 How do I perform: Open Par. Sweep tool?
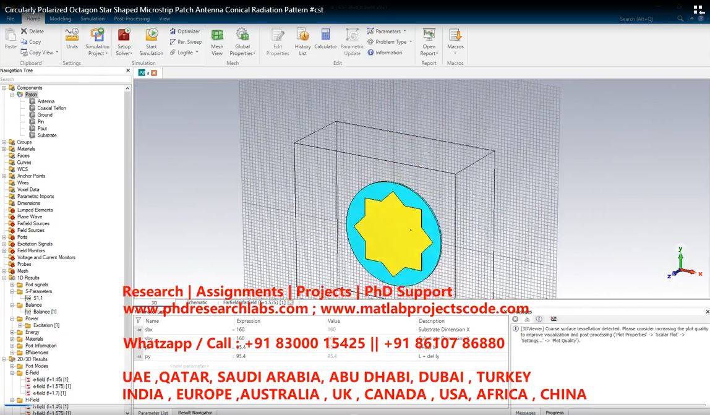point(186,41)
